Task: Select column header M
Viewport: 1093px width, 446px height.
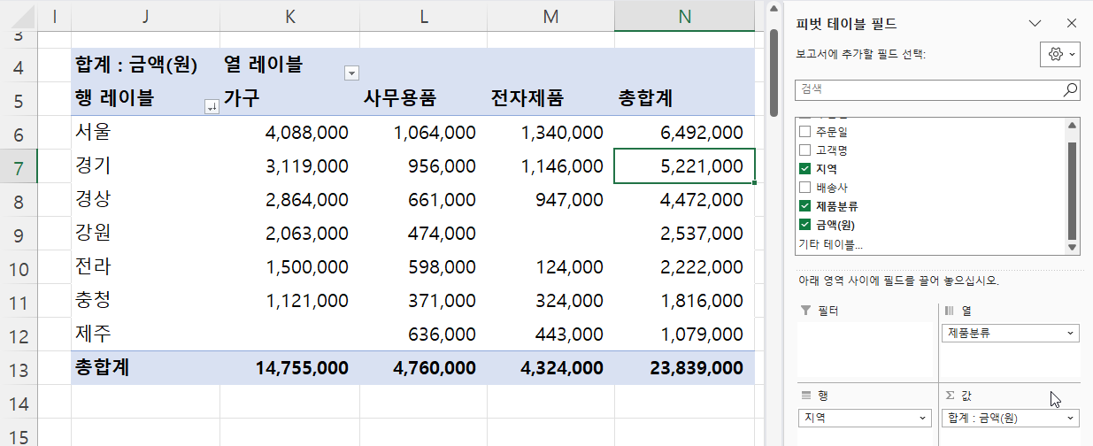Action: (x=550, y=16)
